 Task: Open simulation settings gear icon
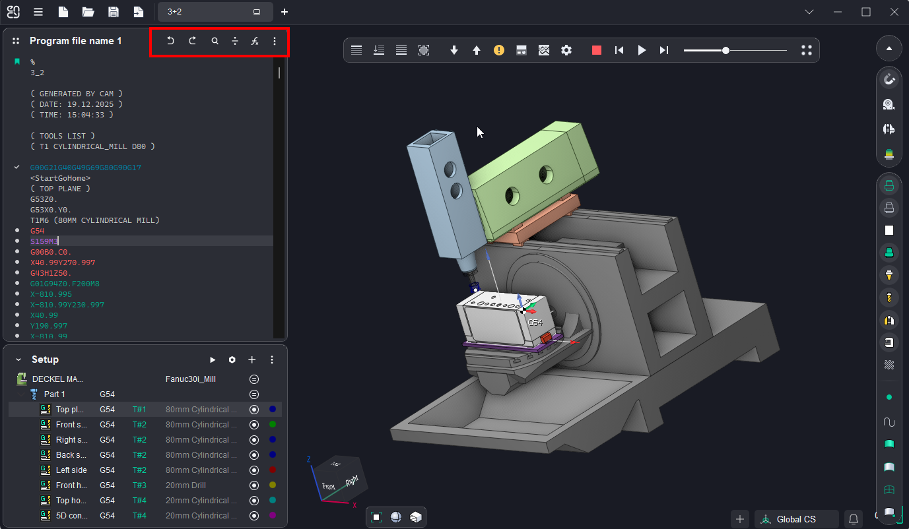[566, 50]
